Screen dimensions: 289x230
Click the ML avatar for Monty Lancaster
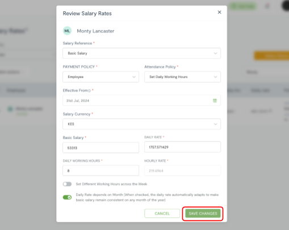pos(67,31)
